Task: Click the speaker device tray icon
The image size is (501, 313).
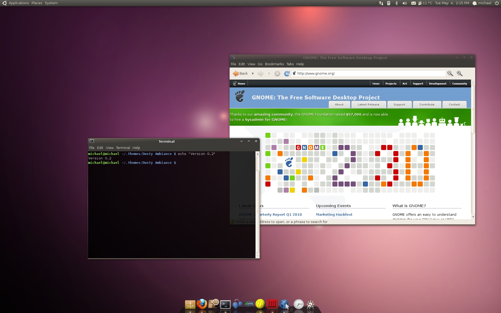Action: tap(389, 3)
